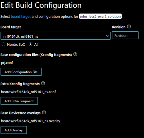Open the Board target combo box
Screen dimensions: 144x138
click(x=56, y=36)
